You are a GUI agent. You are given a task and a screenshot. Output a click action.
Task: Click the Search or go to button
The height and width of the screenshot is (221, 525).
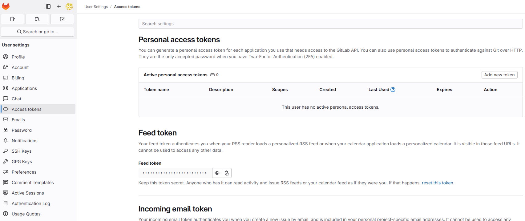point(38,32)
